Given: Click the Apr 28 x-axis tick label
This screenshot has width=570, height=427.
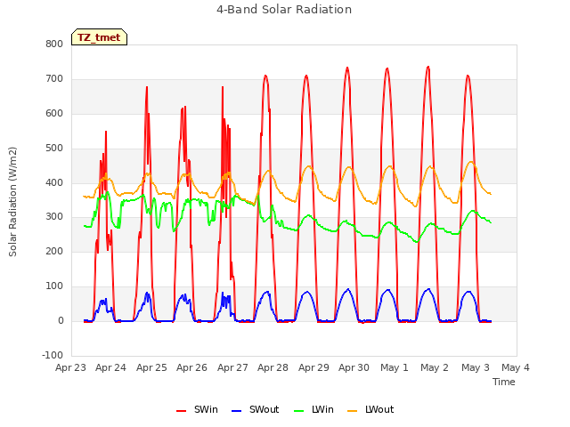Looking at the screenshot, I should pyautogui.click(x=273, y=367).
